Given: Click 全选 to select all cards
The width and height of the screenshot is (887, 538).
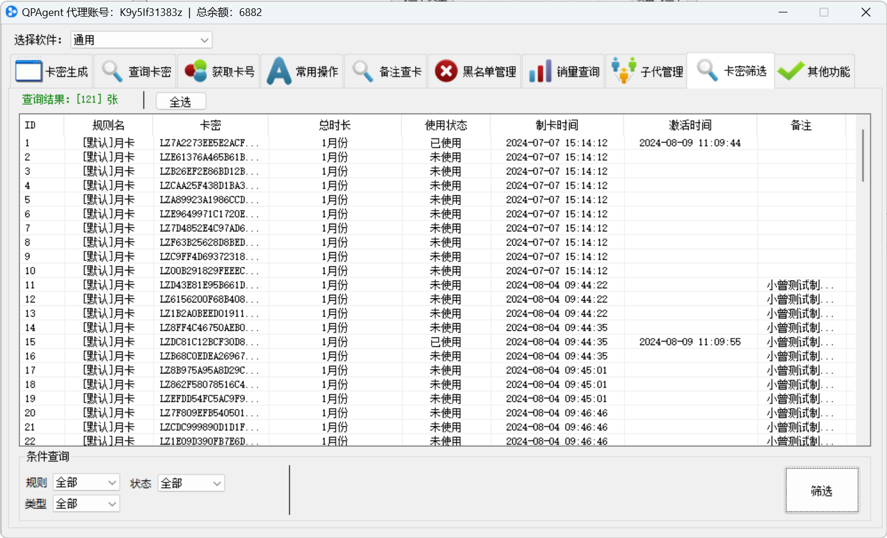Looking at the screenshot, I should [x=181, y=101].
